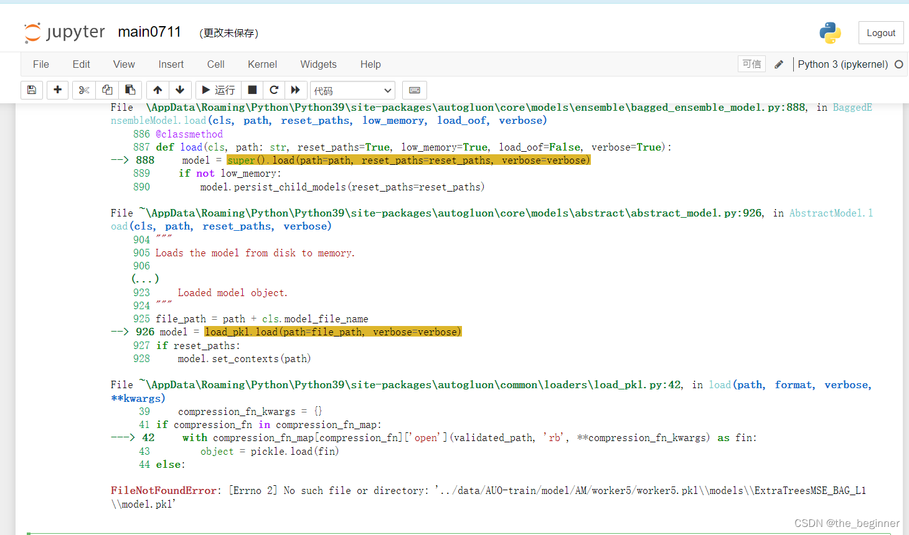Viewport: 909px width, 535px height.
Task: Open the Kernel menu
Action: point(262,64)
